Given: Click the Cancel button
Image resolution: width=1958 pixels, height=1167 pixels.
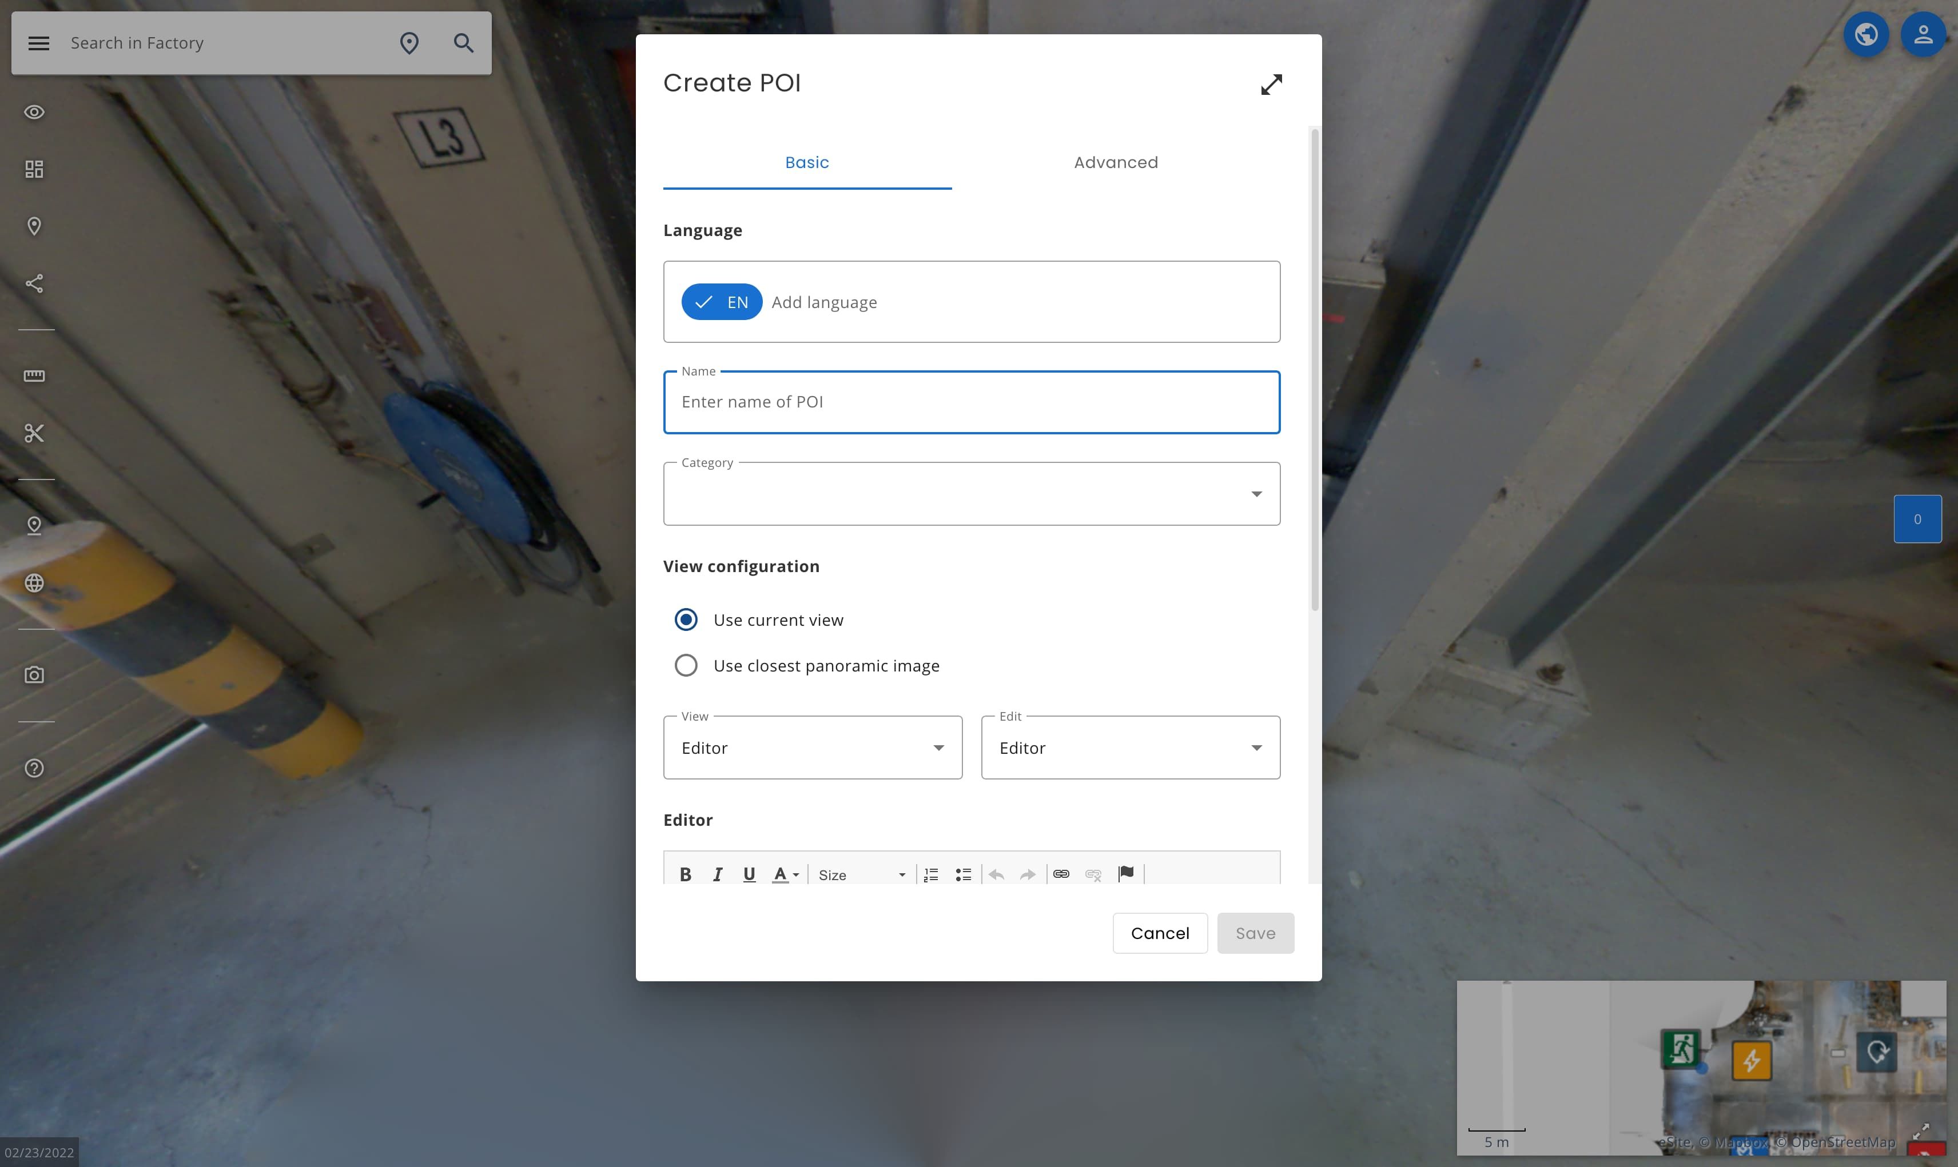Looking at the screenshot, I should pyautogui.click(x=1160, y=933).
